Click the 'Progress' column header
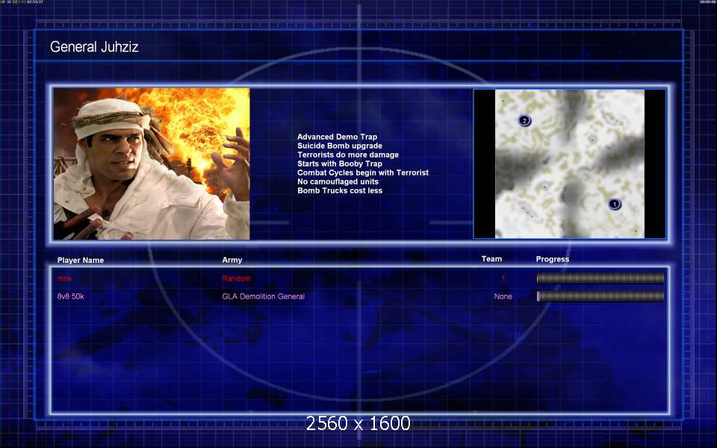The width and height of the screenshot is (717, 448). coord(553,259)
